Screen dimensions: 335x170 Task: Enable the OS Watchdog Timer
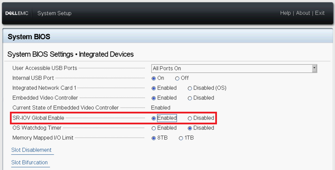[154, 128]
